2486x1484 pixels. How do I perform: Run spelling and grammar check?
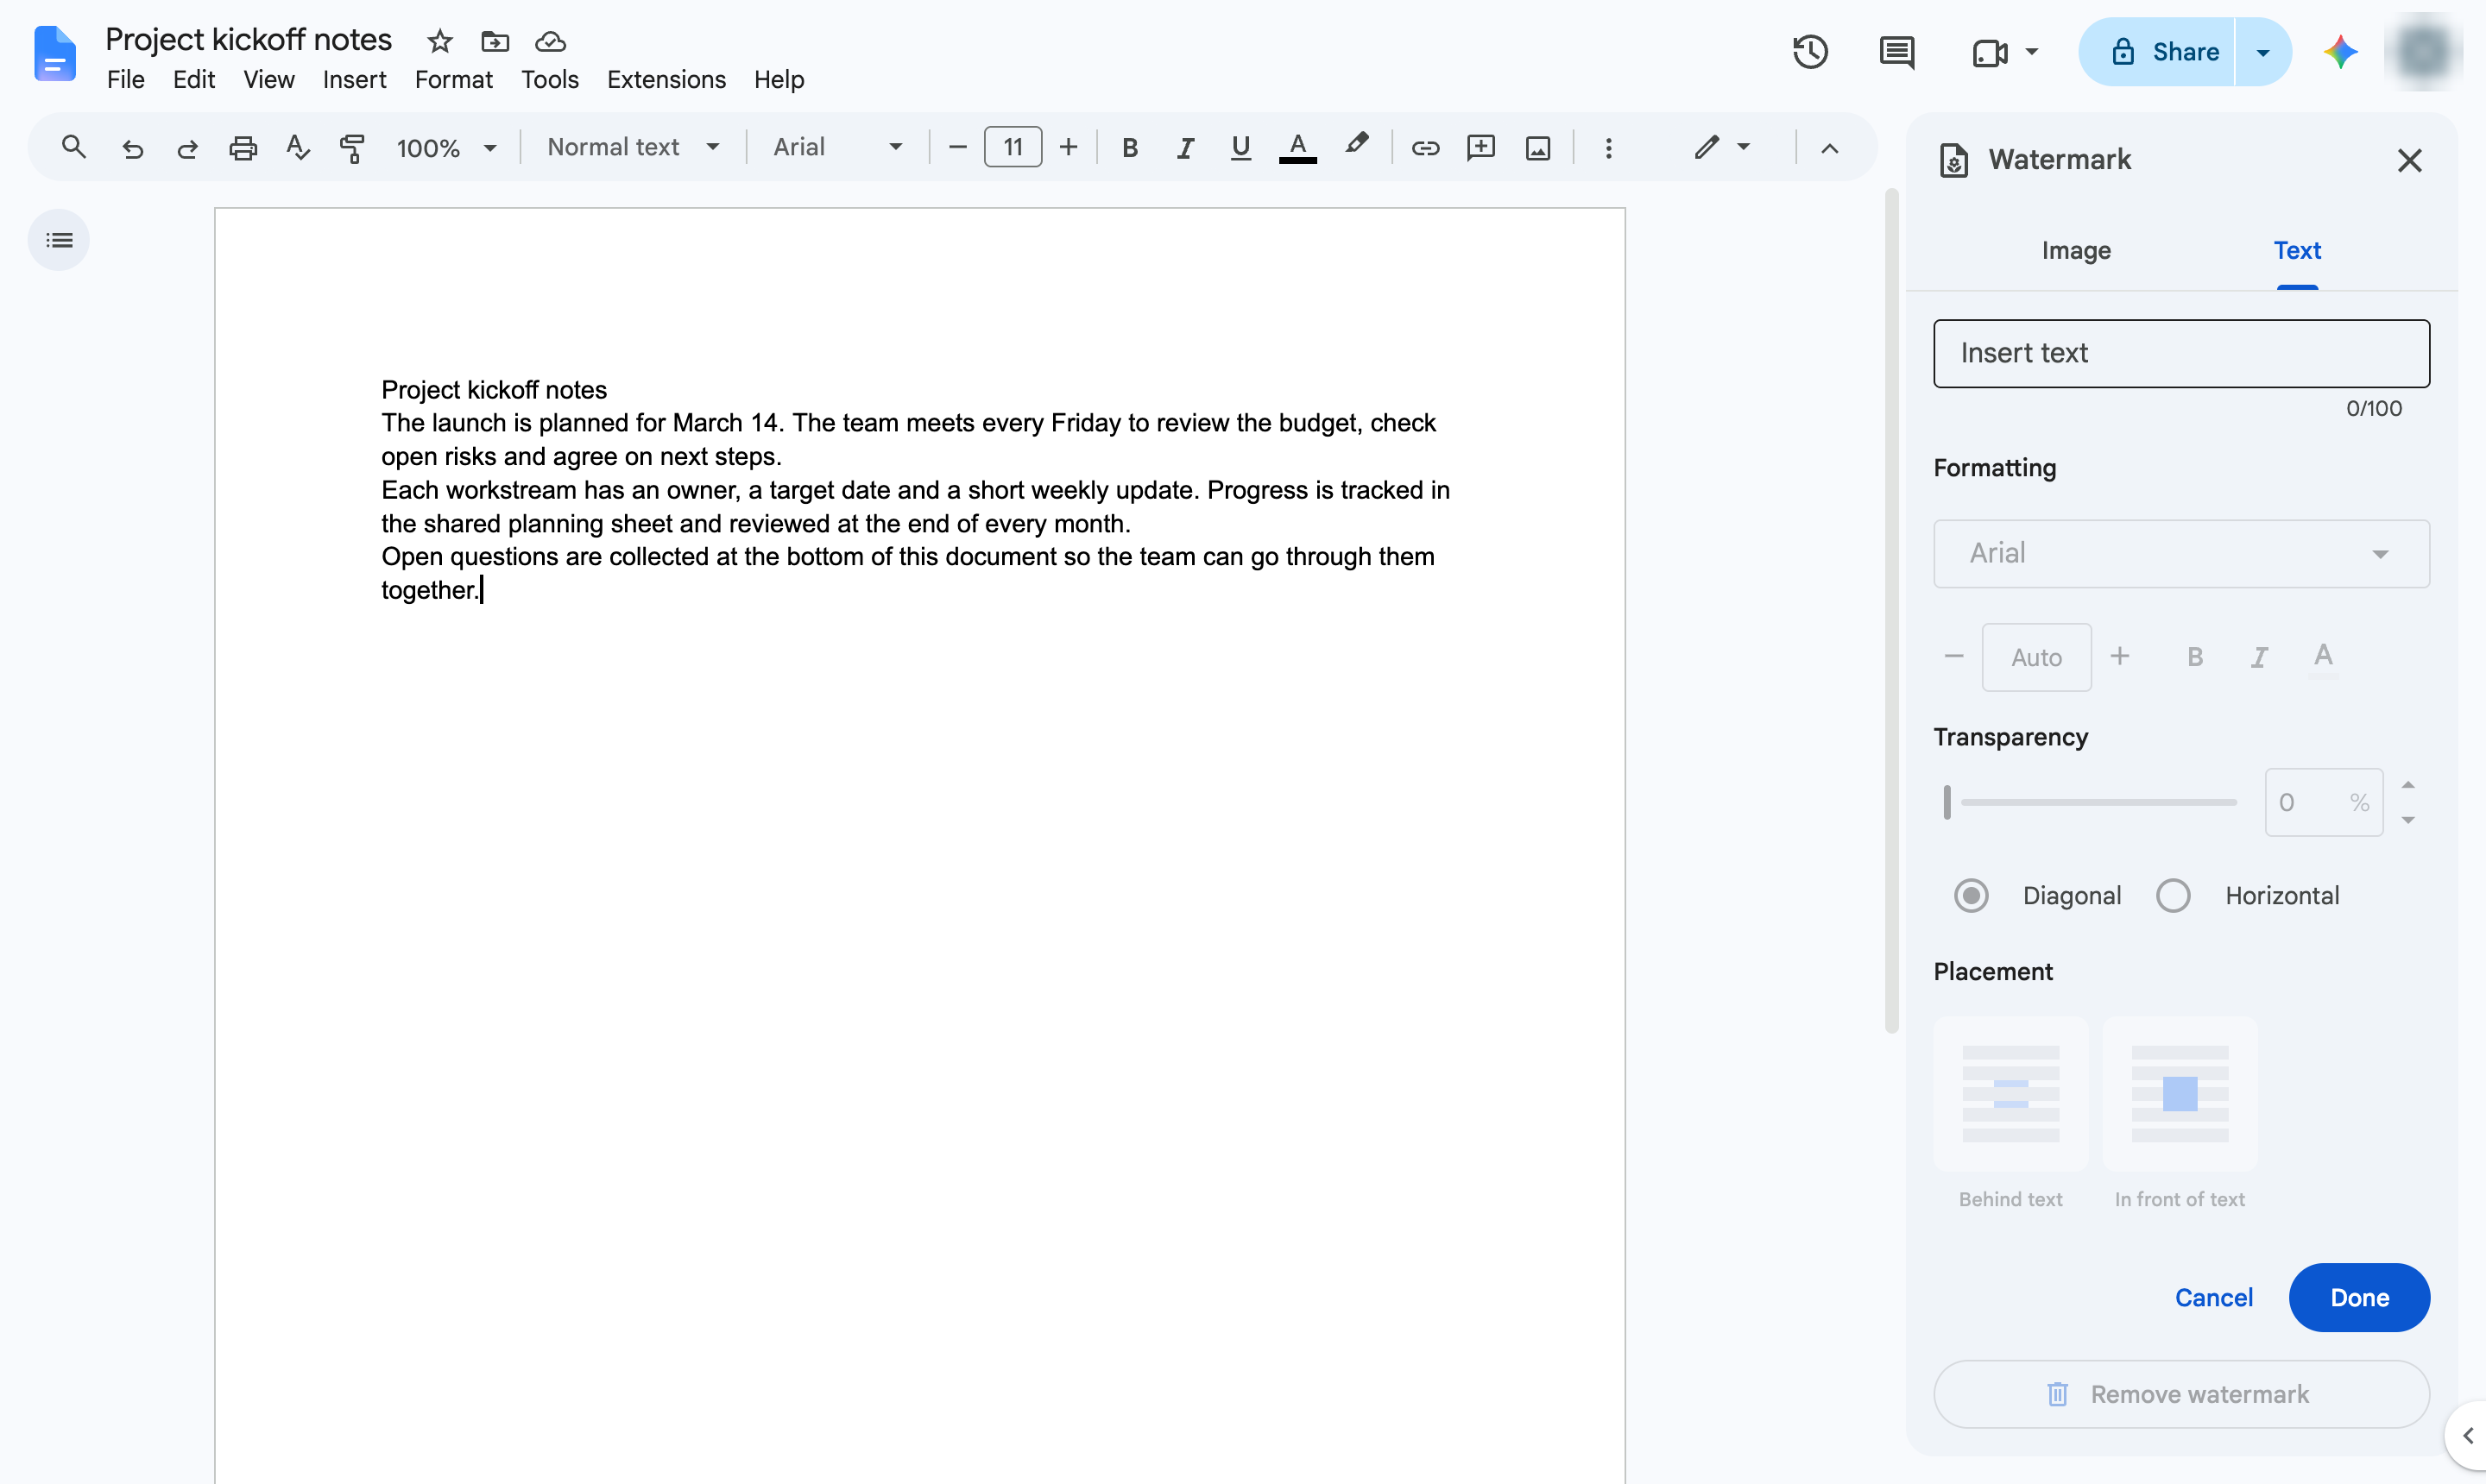[x=297, y=148]
